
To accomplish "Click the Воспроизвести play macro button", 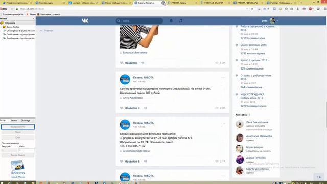I will pyautogui.click(x=18, y=127).
